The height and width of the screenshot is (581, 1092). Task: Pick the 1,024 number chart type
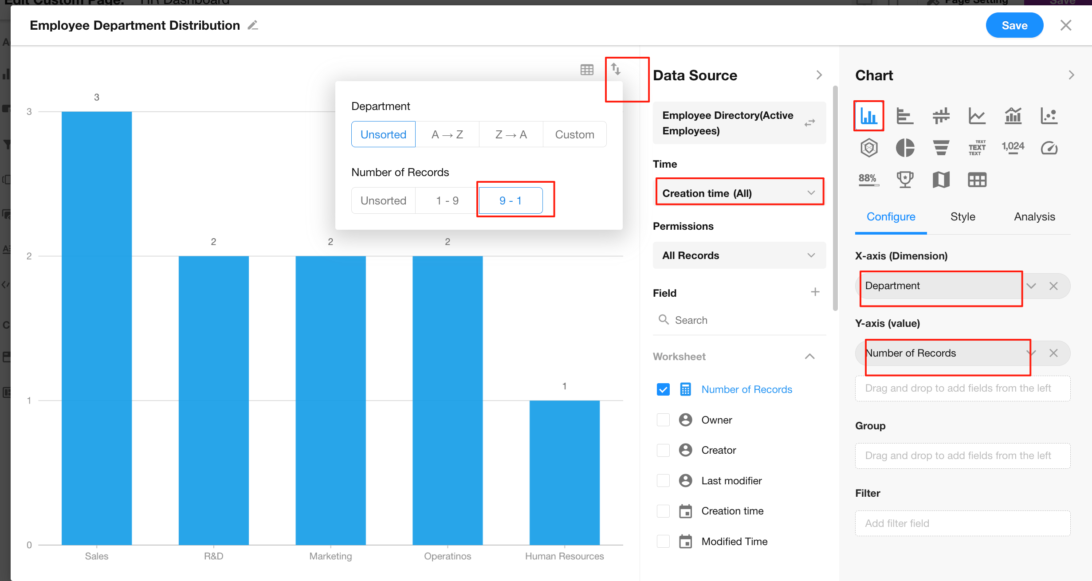click(1013, 147)
